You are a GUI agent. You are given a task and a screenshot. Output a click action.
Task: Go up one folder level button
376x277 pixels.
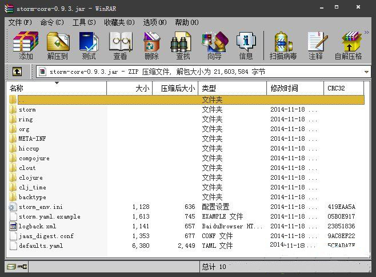17,72
